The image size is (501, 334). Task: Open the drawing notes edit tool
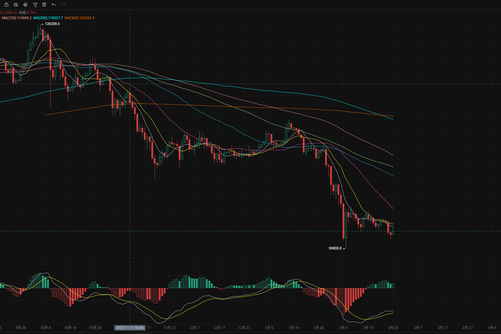[16, 5]
